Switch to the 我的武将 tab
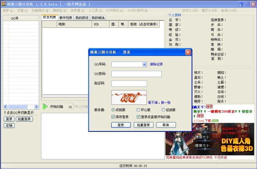 pyautogui.click(x=82, y=18)
